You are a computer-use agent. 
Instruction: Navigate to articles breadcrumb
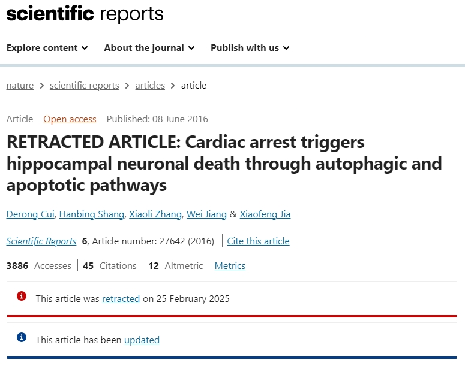[x=150, y=86]
